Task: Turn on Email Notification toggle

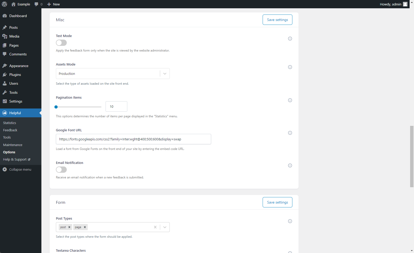Action: click(61, 170)
